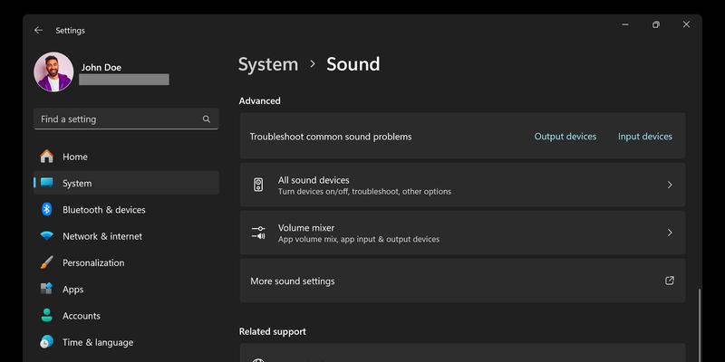Click the Volume mixer sliders icon
Screen dimensions: 725x362
point(258,233)
